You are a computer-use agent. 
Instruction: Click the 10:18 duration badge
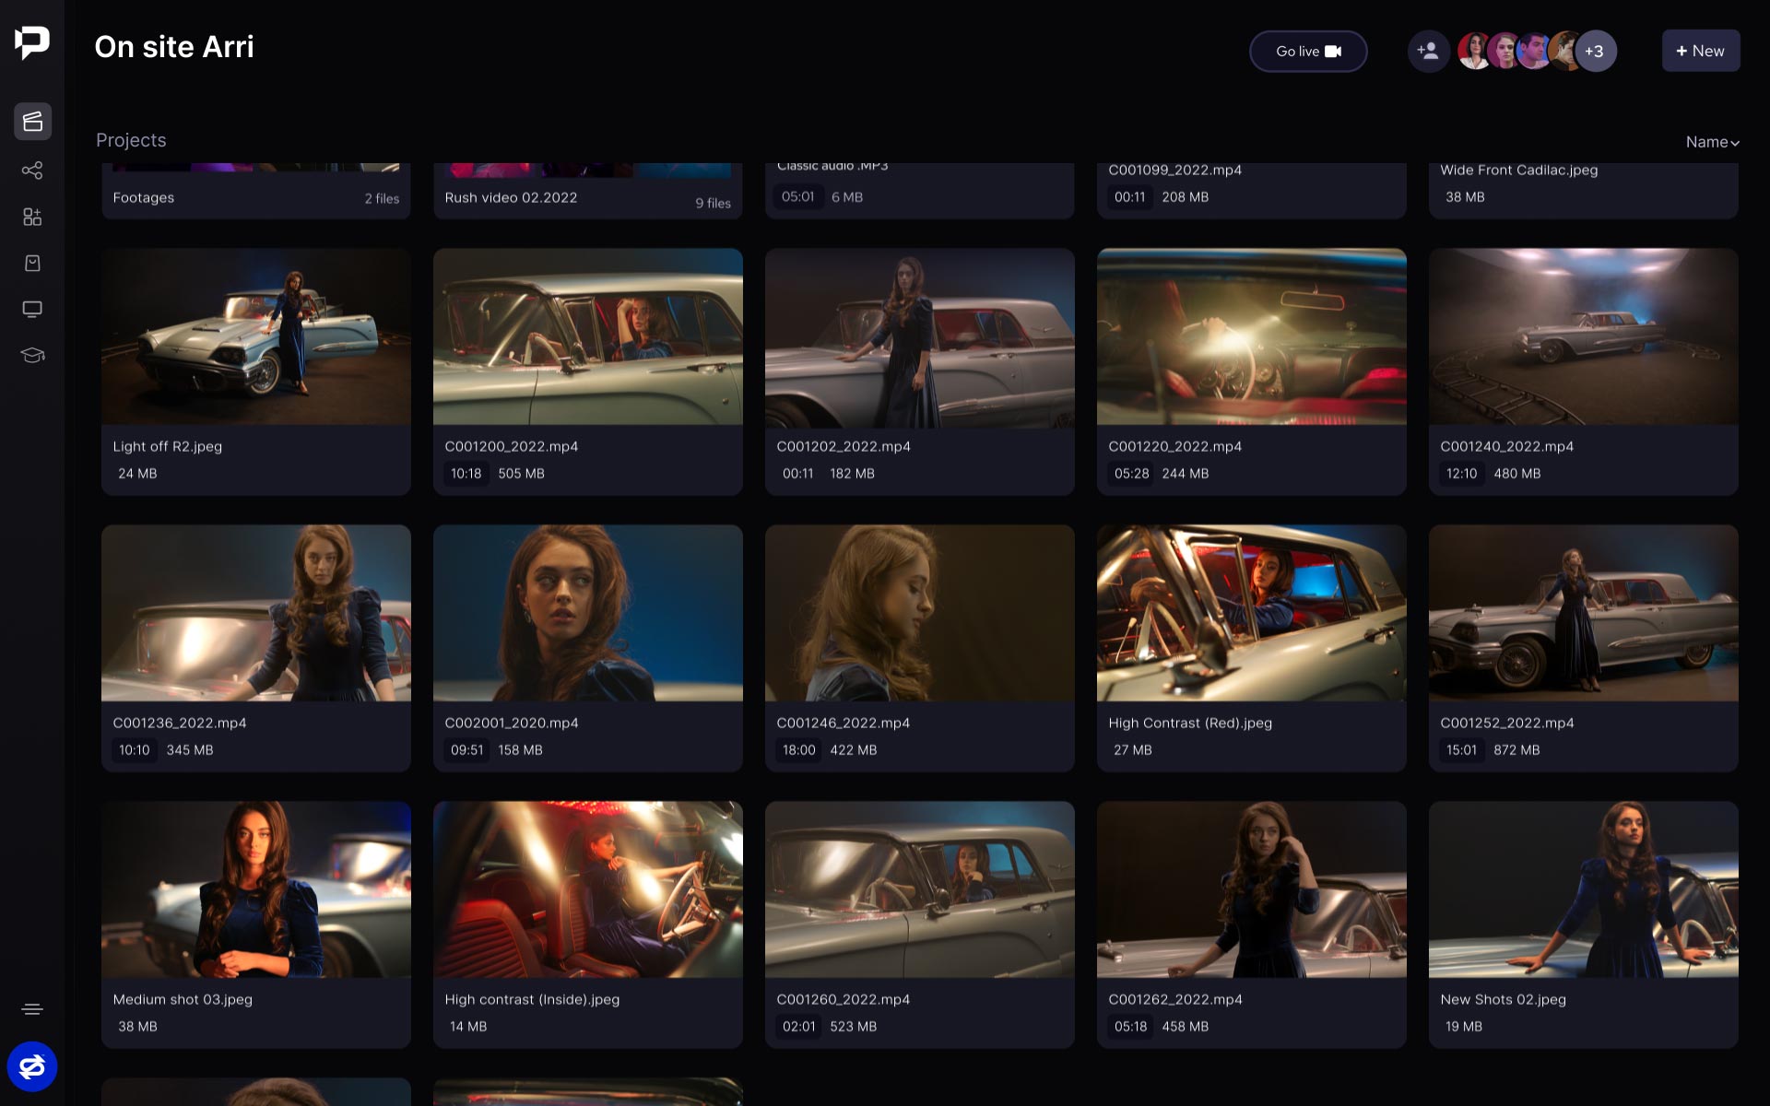coord(466,474)
